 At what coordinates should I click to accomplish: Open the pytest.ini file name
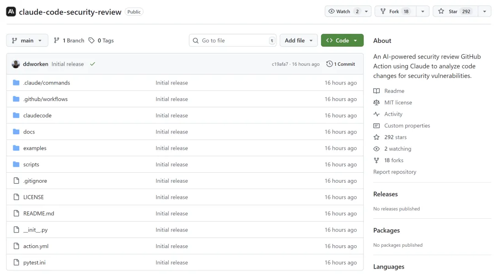[x=34, y=263]
